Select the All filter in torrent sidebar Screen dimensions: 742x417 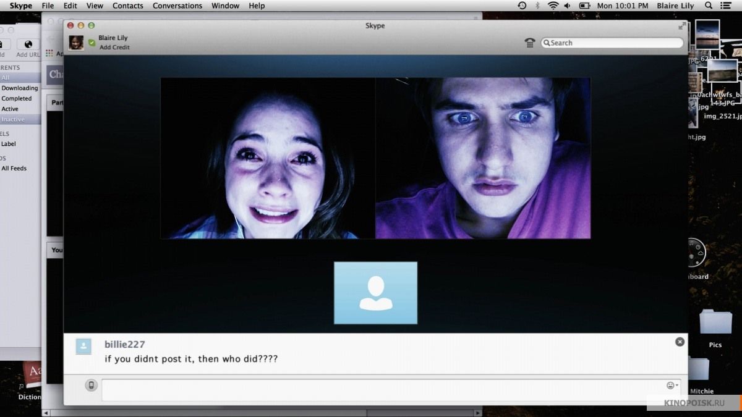click(x=20, y=78)
